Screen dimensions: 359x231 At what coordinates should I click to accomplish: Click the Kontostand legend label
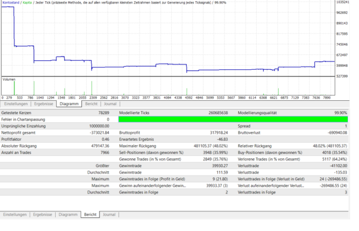pos(11,2)
